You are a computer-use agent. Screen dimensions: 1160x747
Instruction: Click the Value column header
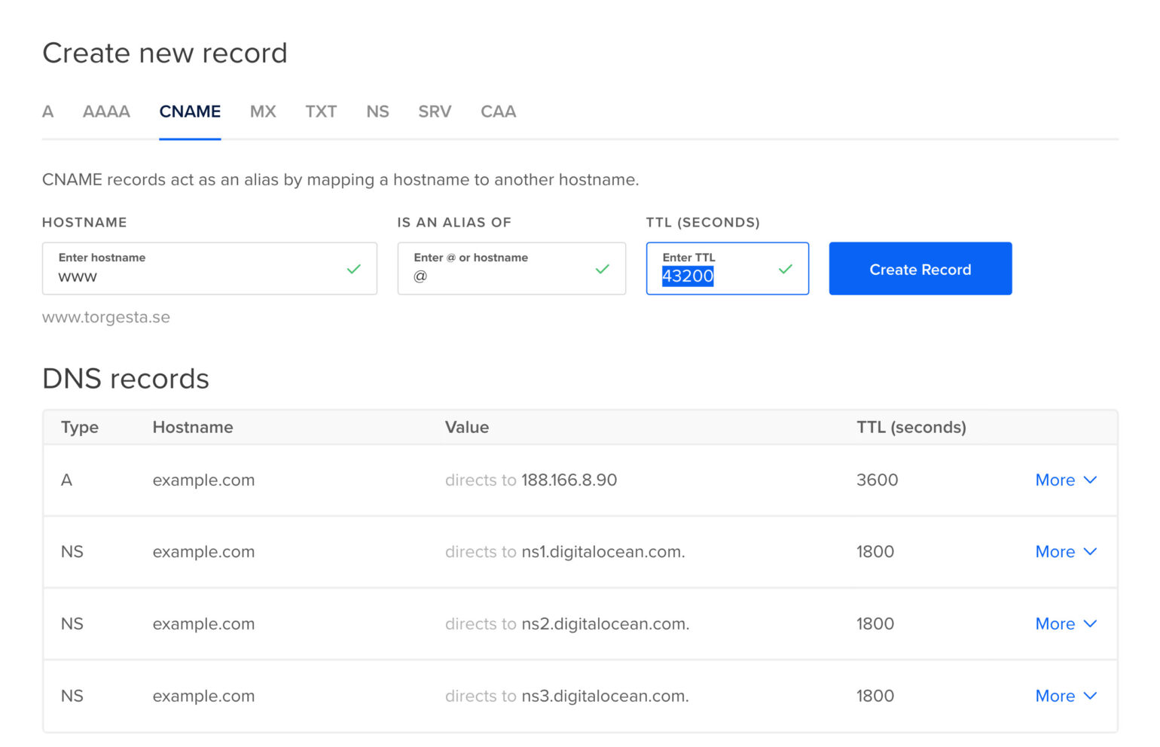(467, 427)
